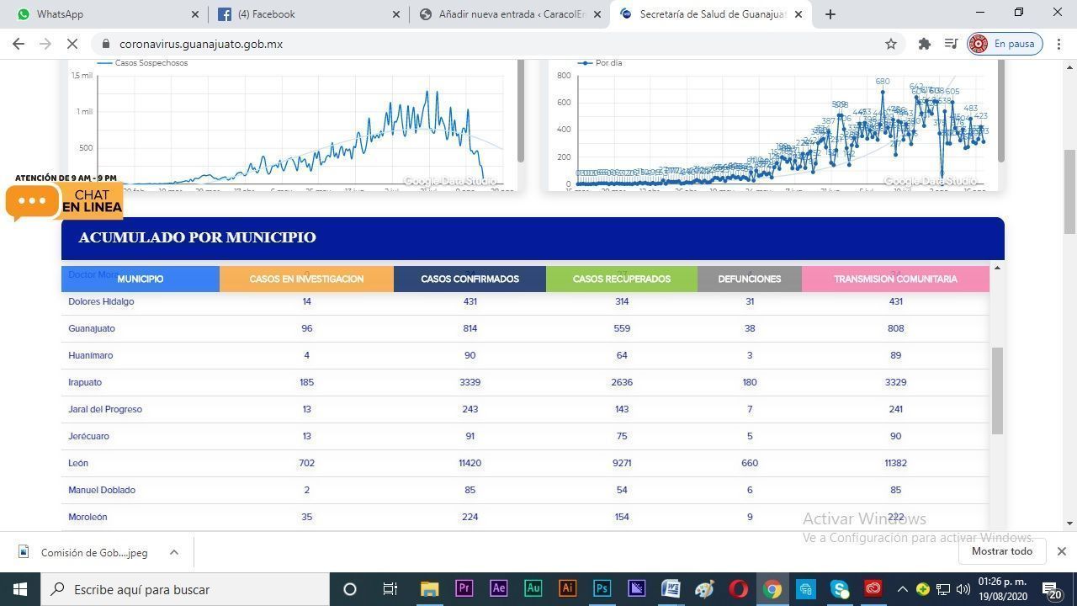Launch Adobe Photoshop from the taskbar
Viewport: 1077px width, 606px height.
602,589
